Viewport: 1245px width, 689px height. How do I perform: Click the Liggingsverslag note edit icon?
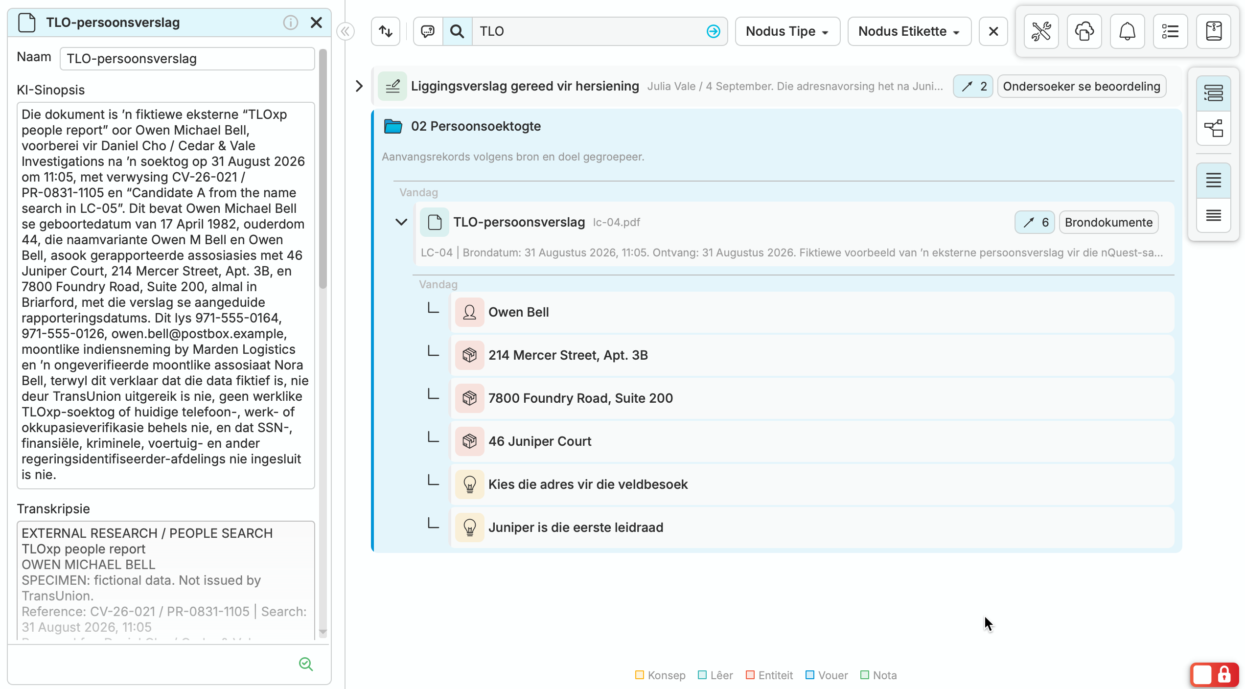click(x=392, y=86)
